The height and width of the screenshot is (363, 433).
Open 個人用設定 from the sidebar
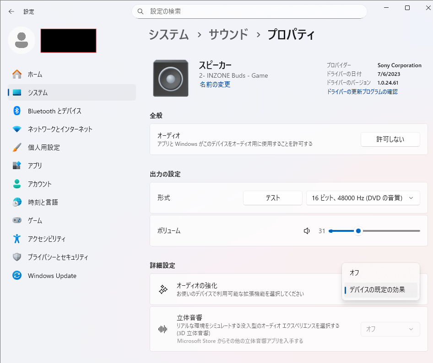43,148
